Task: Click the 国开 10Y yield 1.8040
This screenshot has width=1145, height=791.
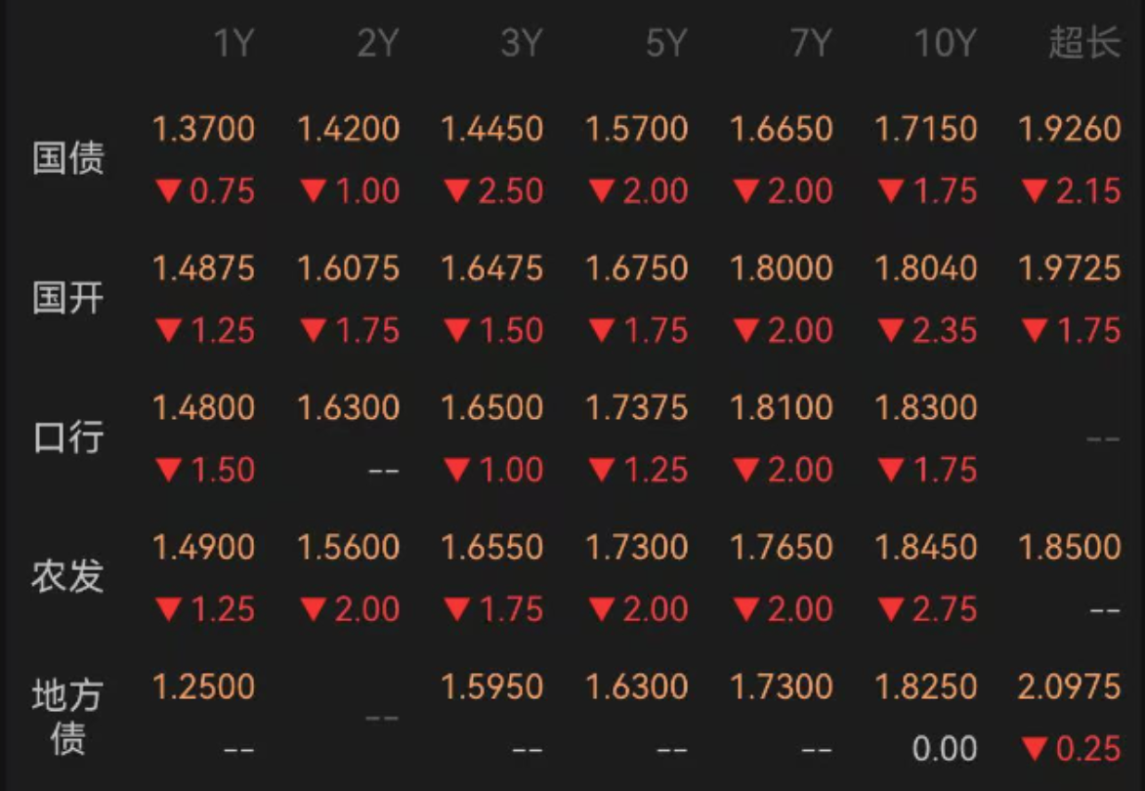Action: point(926,269)
